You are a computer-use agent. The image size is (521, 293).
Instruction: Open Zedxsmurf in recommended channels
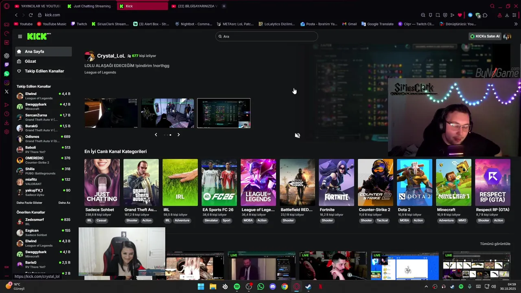pyautogui.click(x=44, y=222)
